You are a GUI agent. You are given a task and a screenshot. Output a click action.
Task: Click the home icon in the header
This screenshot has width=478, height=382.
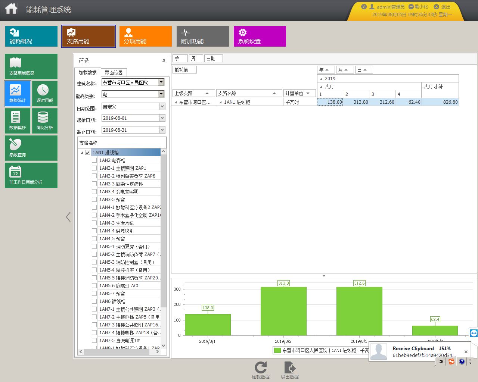11,8
